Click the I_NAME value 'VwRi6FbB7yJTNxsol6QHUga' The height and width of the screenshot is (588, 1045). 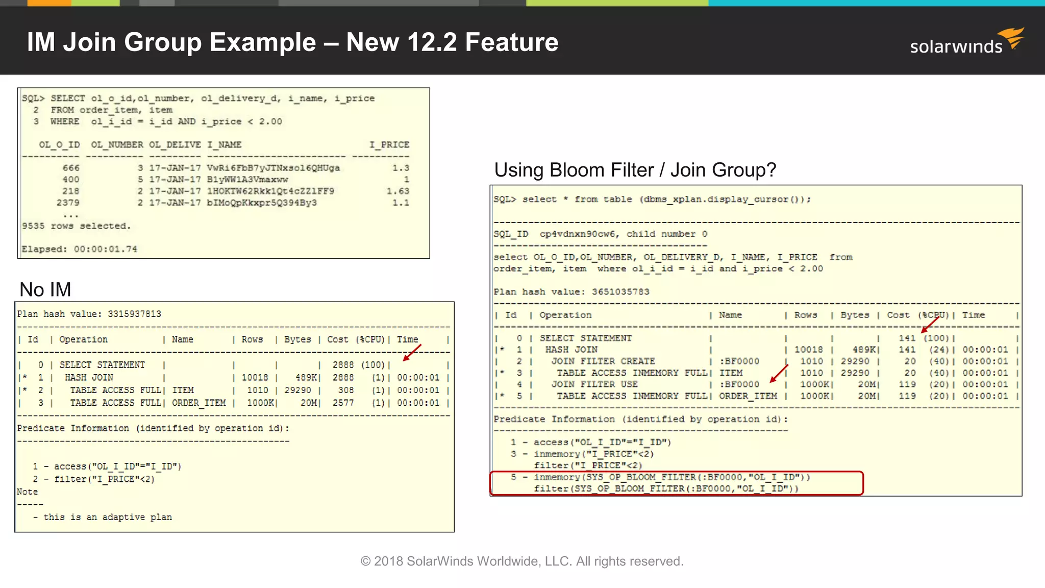[273, 168]
